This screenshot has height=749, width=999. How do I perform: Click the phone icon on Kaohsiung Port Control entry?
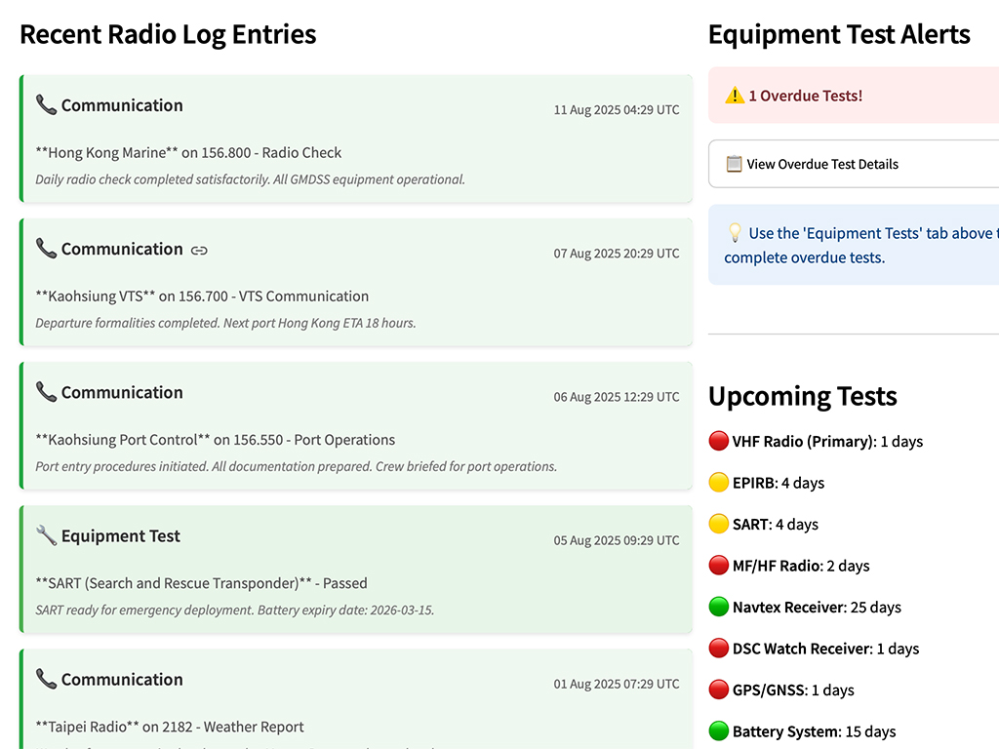click(x=46, y=392)
